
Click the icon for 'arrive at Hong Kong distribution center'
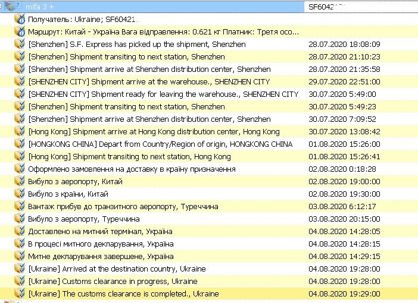tap(20, 131)
